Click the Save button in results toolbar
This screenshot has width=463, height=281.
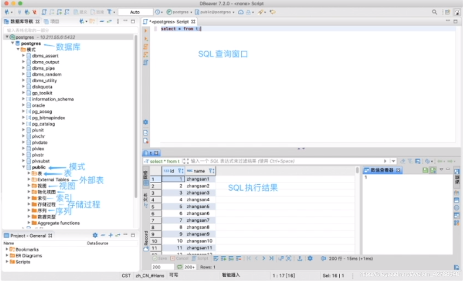(x=160, y=259)
